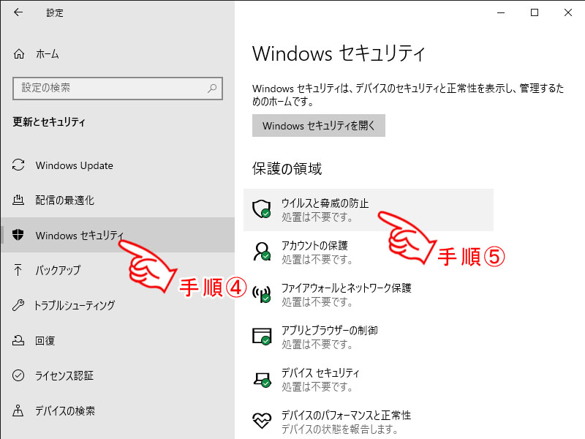Click the アプリとブラウザーの制御 window icon
The width and height of the screenshot is (585, 439).
pyautogui.click(x=262, y=336)
